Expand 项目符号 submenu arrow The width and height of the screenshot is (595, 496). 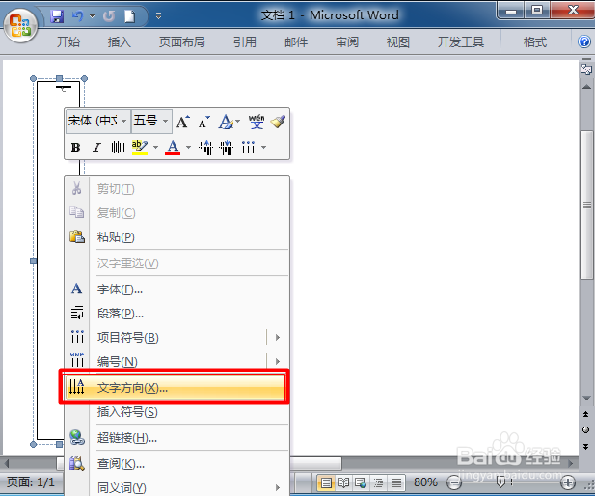pos(278,337)
